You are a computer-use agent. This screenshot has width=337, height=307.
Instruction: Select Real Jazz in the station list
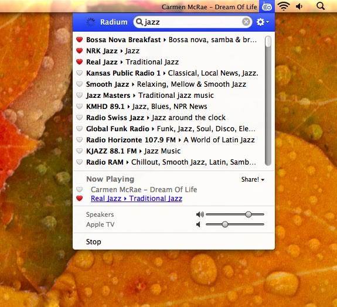(x=132, y=62)
